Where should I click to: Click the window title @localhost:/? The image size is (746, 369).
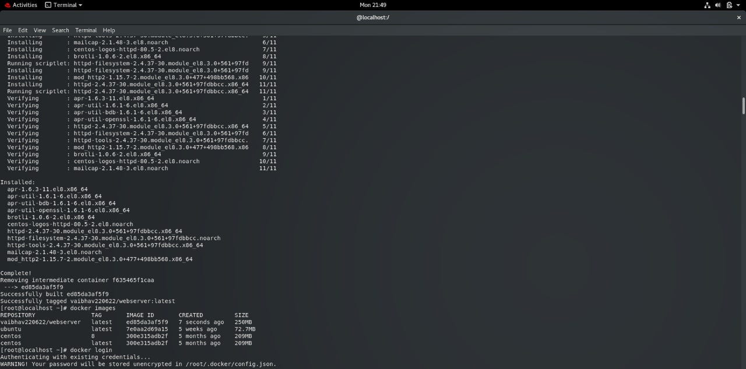tap(372, 17)
